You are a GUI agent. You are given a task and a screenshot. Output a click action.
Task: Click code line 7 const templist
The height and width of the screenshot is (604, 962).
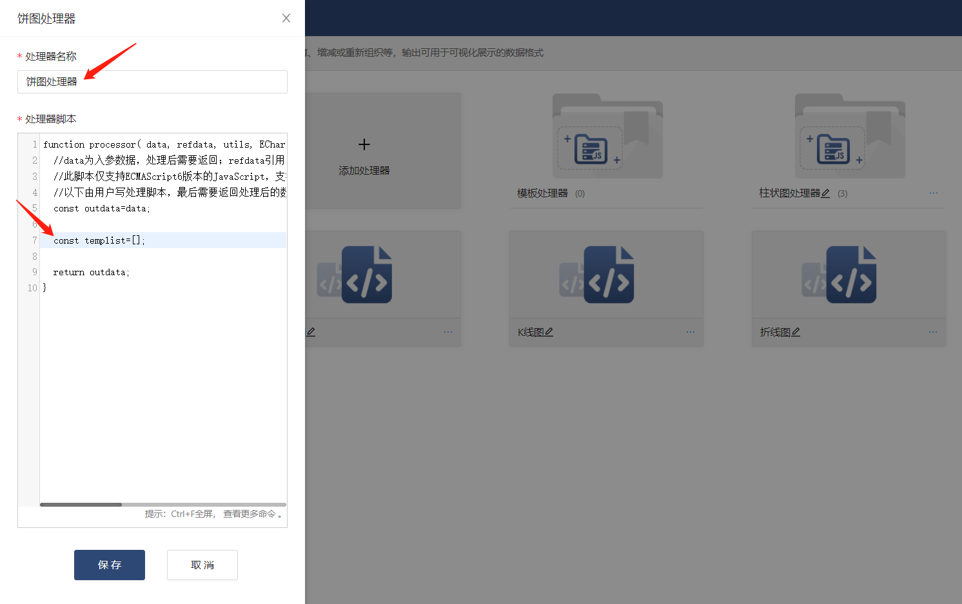(99, 240)
